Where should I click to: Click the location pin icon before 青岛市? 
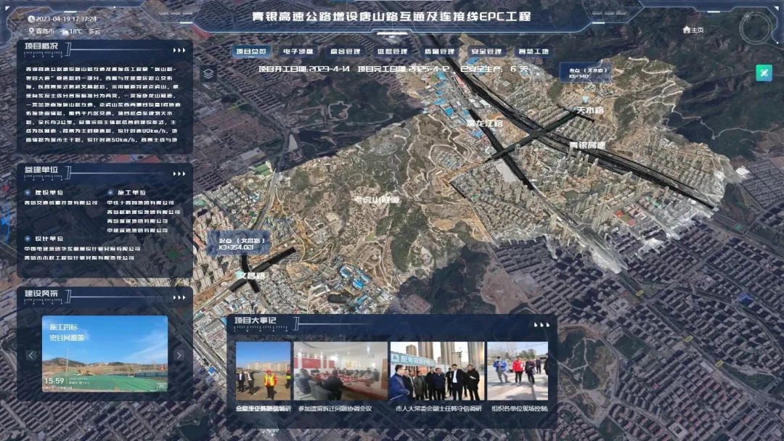point(31,31)
